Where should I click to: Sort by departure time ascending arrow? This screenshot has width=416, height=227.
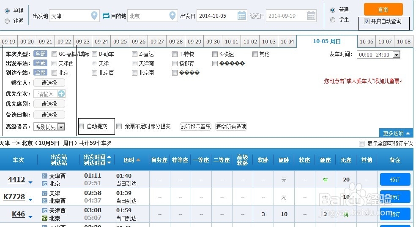pos(109,157)
